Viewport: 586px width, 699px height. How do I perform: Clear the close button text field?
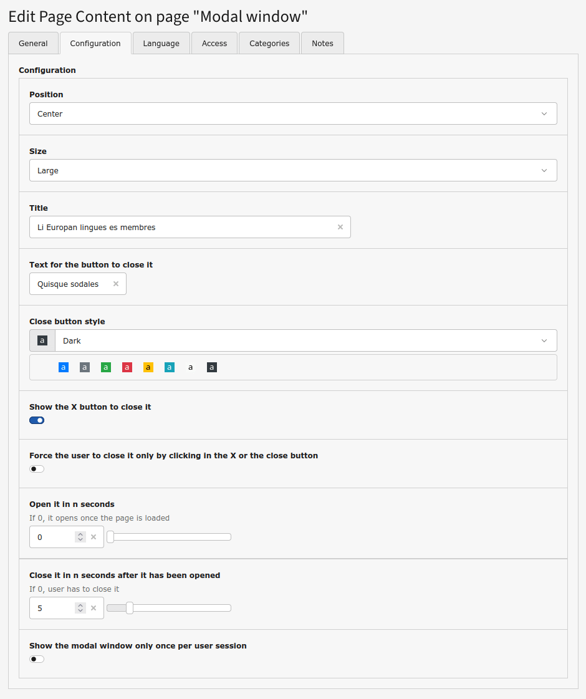pyautogui.click(x=116, y=284)
